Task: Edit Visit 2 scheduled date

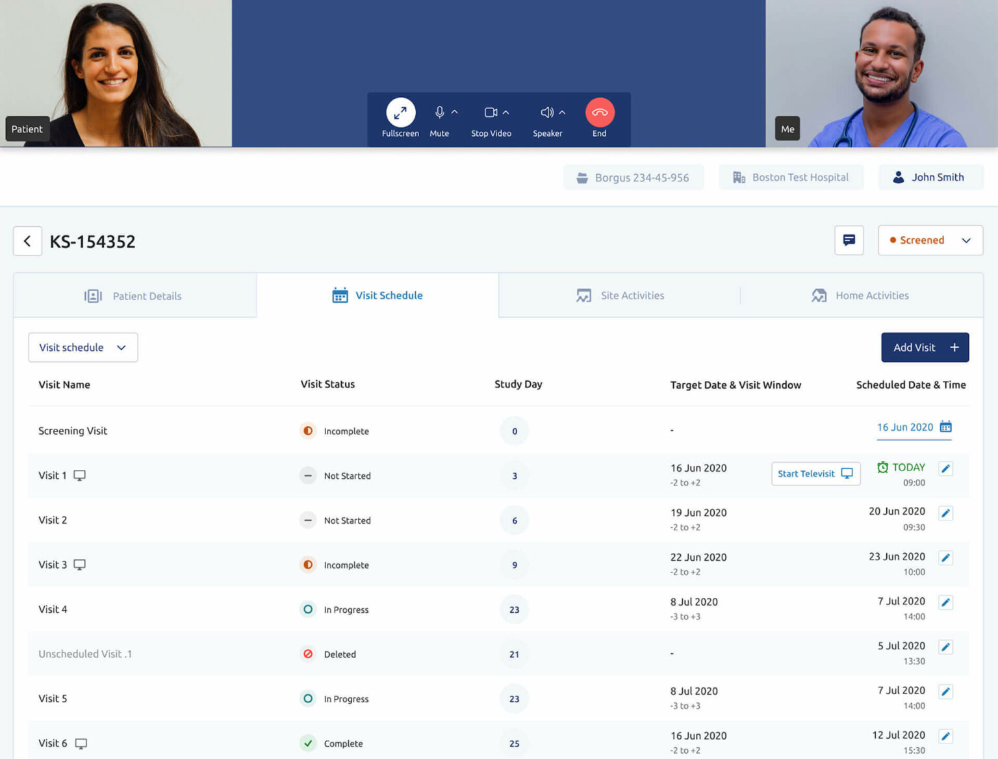Action: pyautogui.click(x=946, y=513)
